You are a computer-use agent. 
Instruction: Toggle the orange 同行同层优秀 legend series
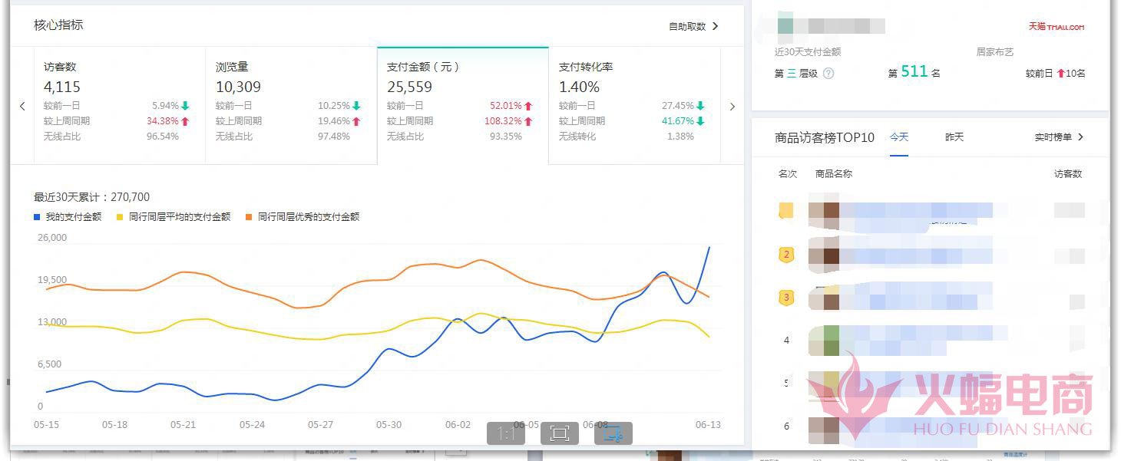point(302,217)
